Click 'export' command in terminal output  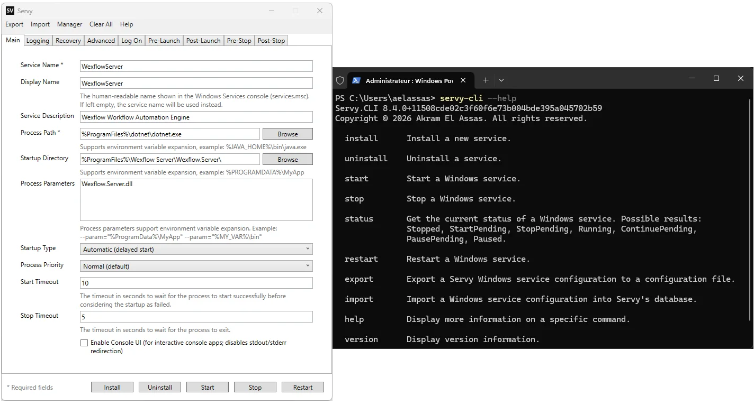359,279
